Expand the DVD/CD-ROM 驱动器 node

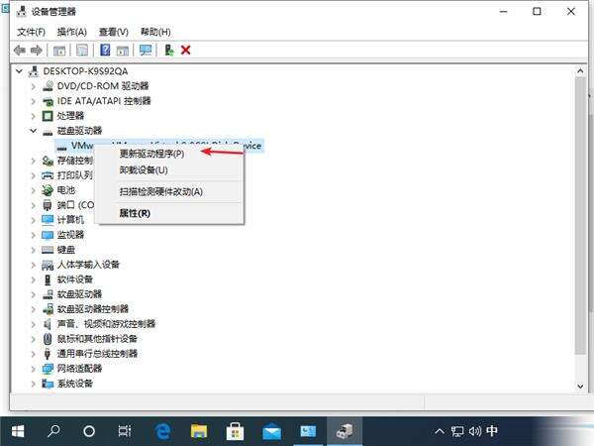pyautogui.click(x=34, y=86)
